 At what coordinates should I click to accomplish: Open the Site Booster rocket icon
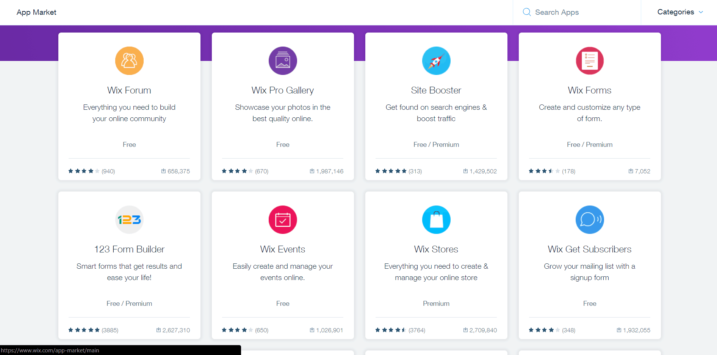coord(436,61)
